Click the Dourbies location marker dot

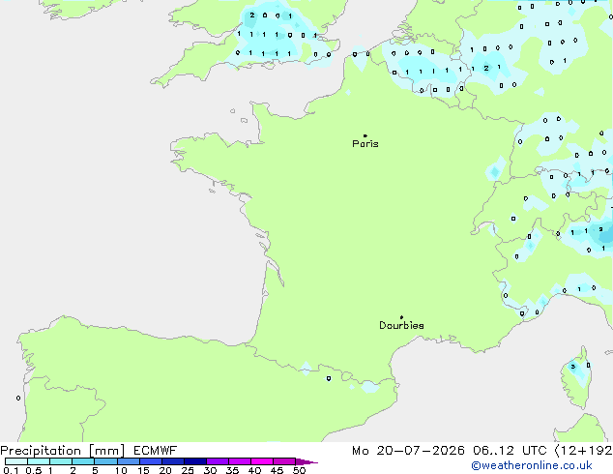[401, 317]
